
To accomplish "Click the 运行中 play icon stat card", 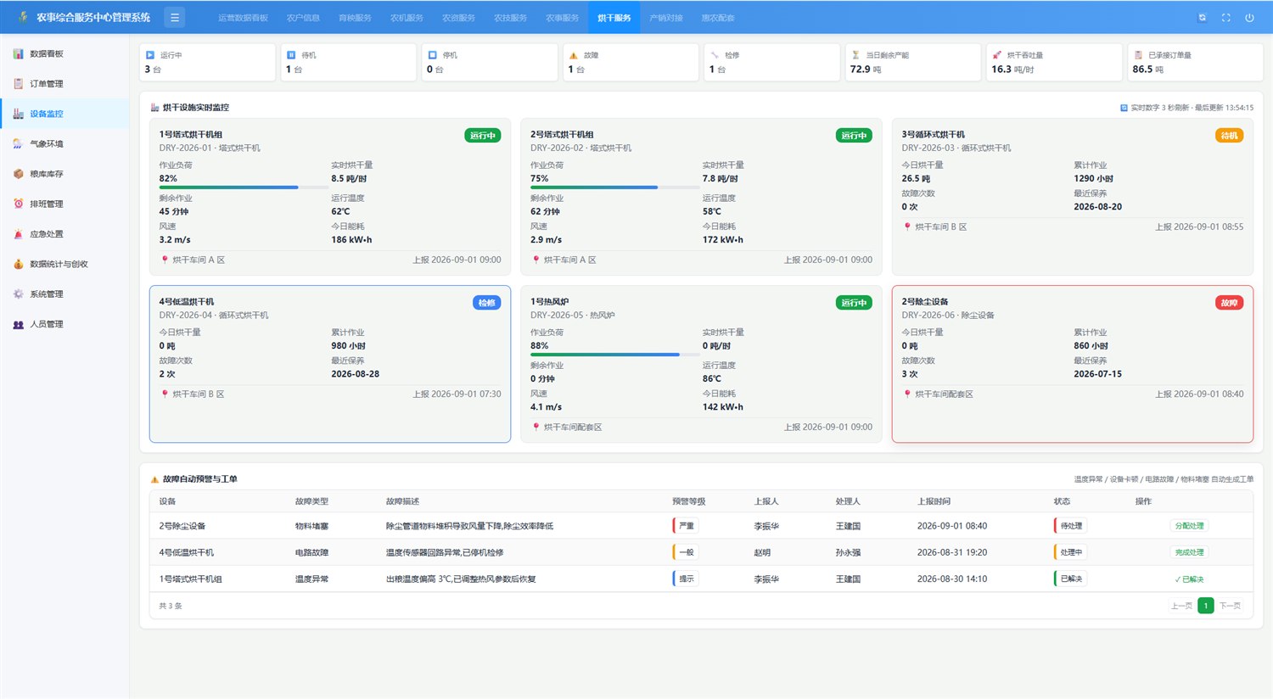I will 207,62.
